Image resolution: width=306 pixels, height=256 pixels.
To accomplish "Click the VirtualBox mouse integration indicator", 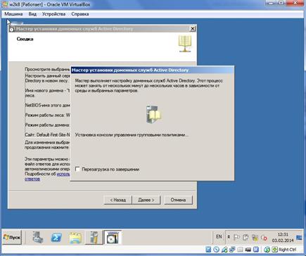I will tap(267, 250).
